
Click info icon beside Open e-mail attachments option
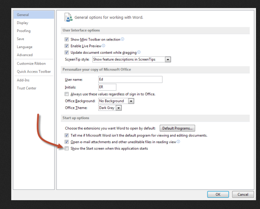tap(178, 142)
